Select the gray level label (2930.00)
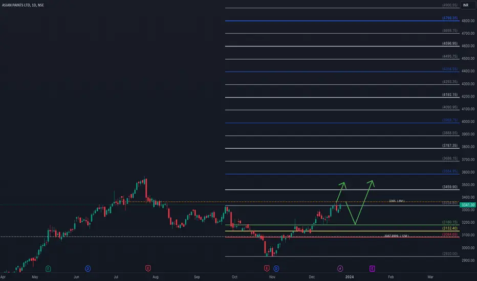477x281 pixels. click(450, 253)
